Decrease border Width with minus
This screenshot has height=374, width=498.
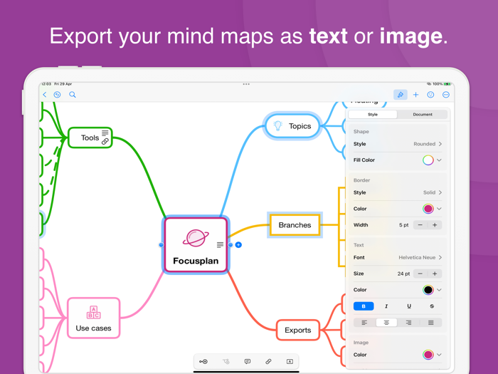[x=420, y=225]
